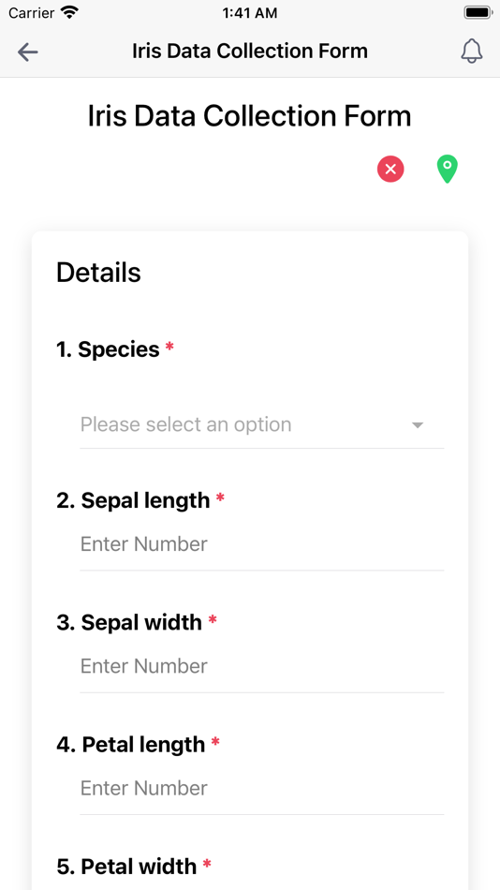Focus the Sepal length number field
The height and width of the screenshot is (890, 500).
(x=261, y=544)
